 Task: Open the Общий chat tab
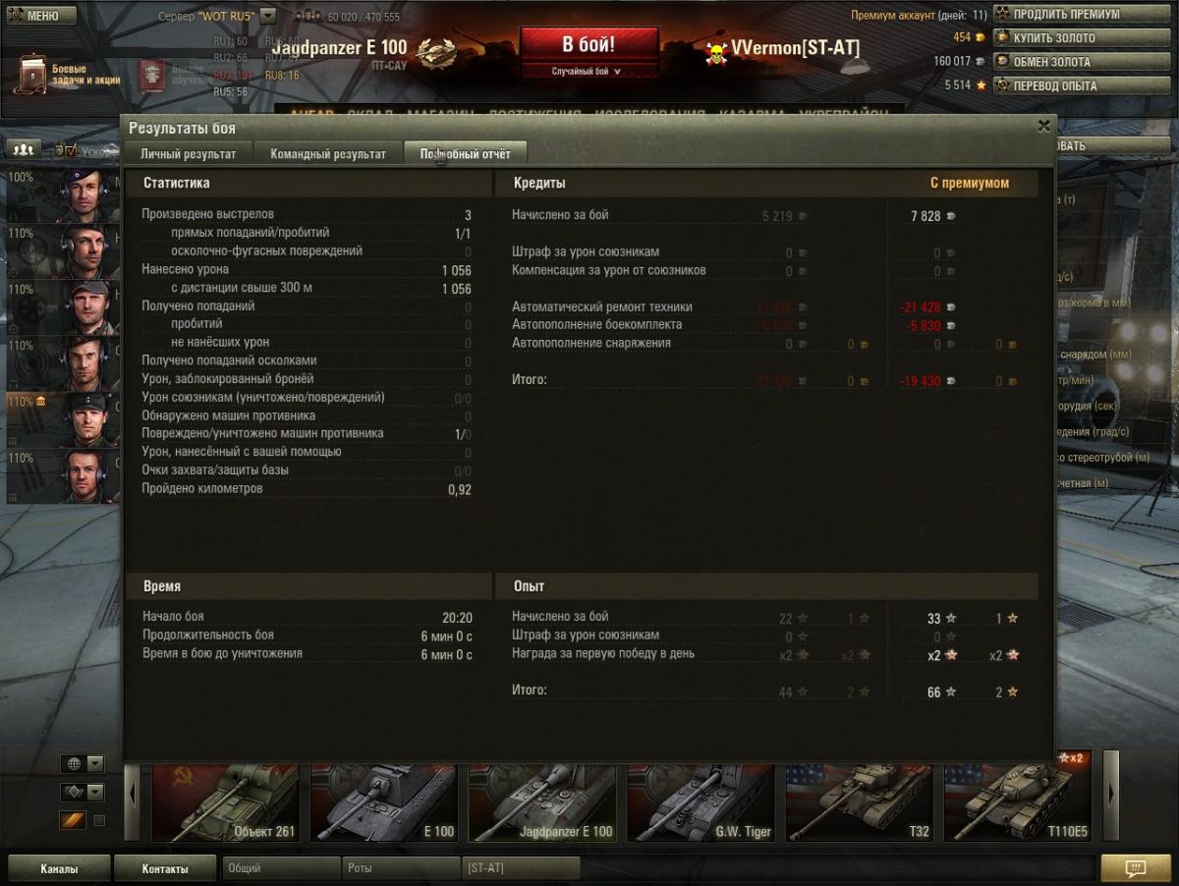click(x=281, y=868)
